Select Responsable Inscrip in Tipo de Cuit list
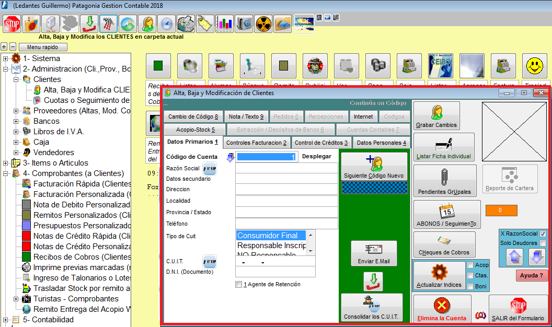 (271, 246)
